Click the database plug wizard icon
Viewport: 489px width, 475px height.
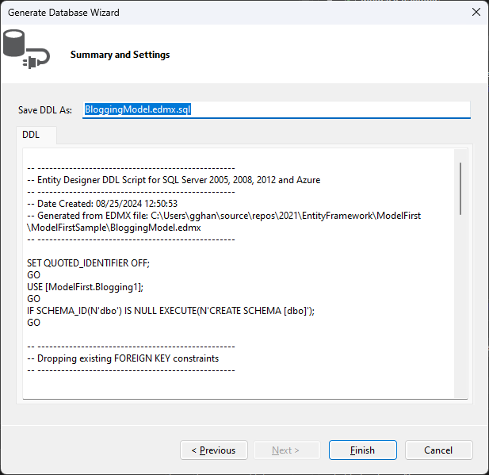26,49
